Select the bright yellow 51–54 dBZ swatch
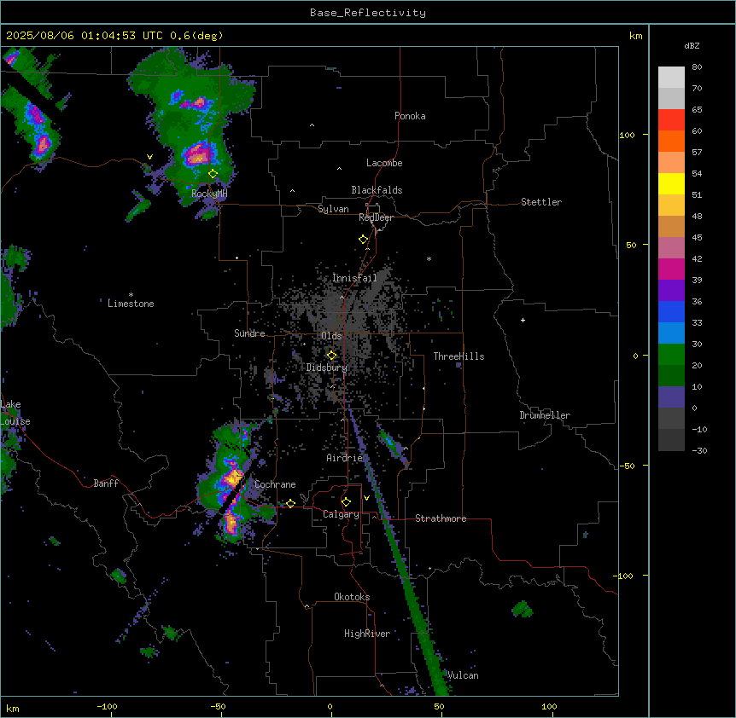The height and width of the screenshot is (718, 736). pyautogui.click(x=671, y=183)
